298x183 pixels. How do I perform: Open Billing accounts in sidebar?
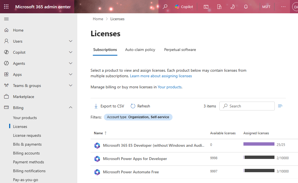tap(26, 153)
